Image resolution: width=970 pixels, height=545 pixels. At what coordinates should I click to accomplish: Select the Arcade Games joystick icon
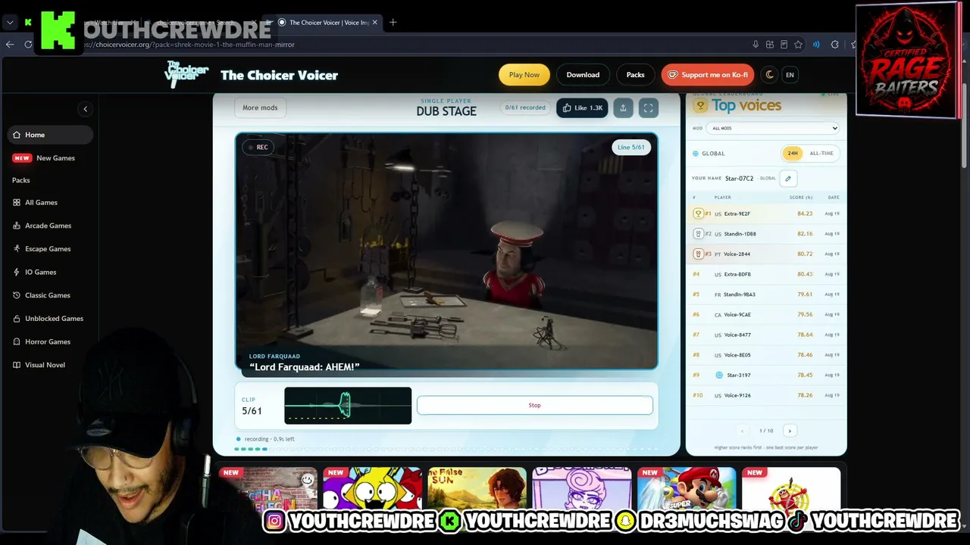17,226
